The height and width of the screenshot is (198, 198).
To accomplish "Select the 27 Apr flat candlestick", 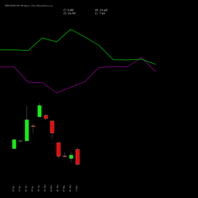I will click(21, 141).
